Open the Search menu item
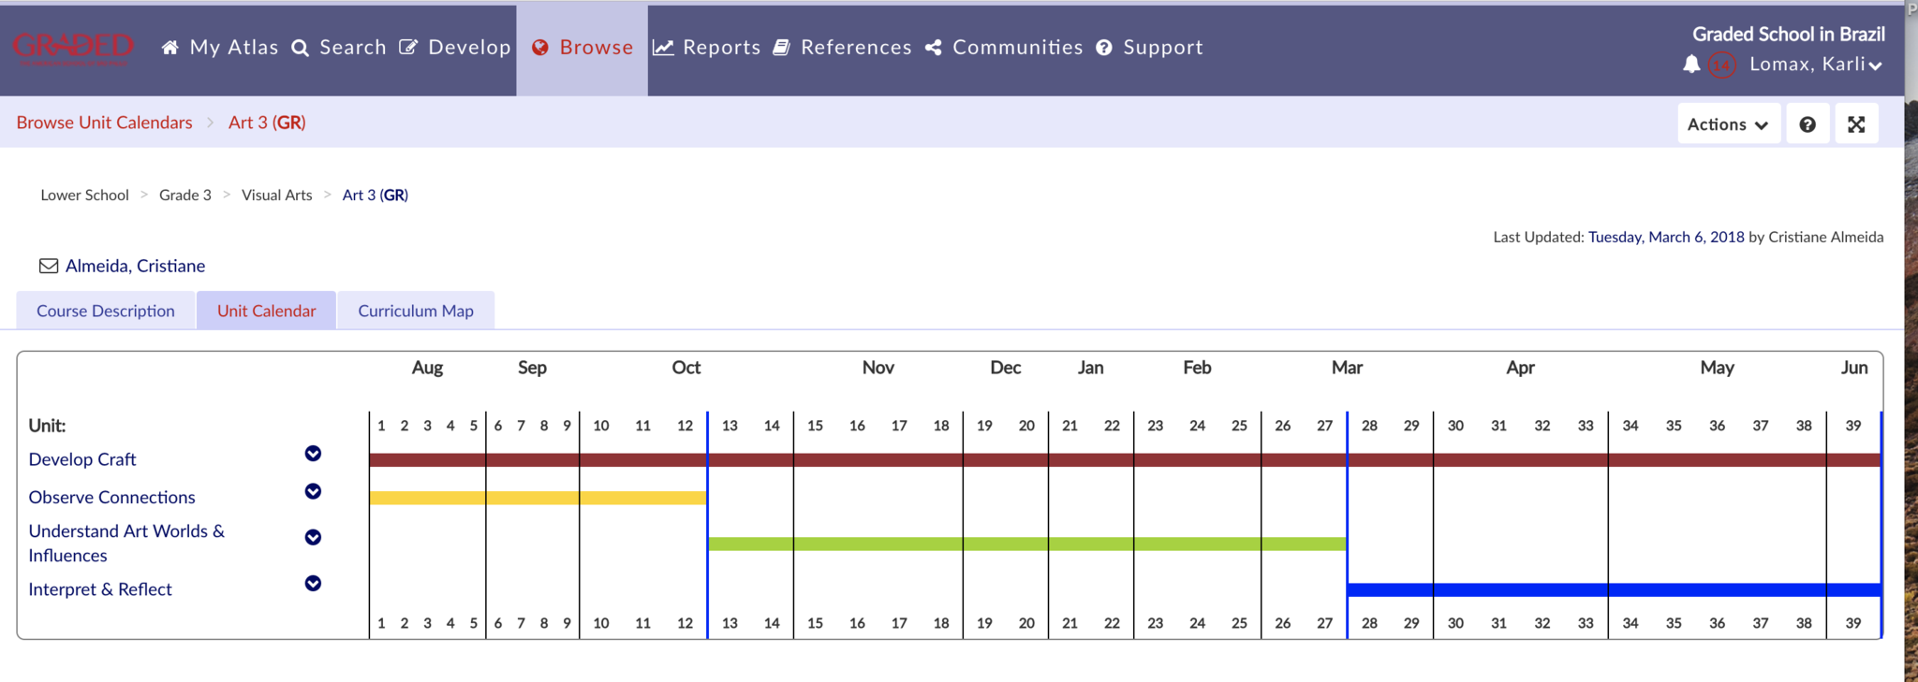 click(x=339, y=48)
